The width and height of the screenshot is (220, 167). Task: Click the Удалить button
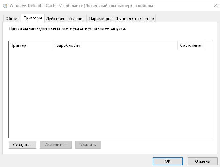tap(88, 144)
